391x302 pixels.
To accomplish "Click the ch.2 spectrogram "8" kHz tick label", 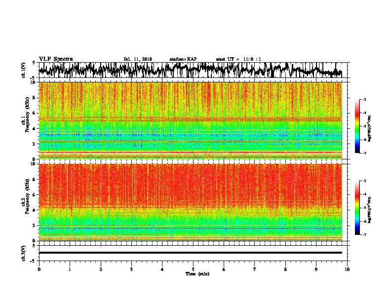I will (35, 180).
